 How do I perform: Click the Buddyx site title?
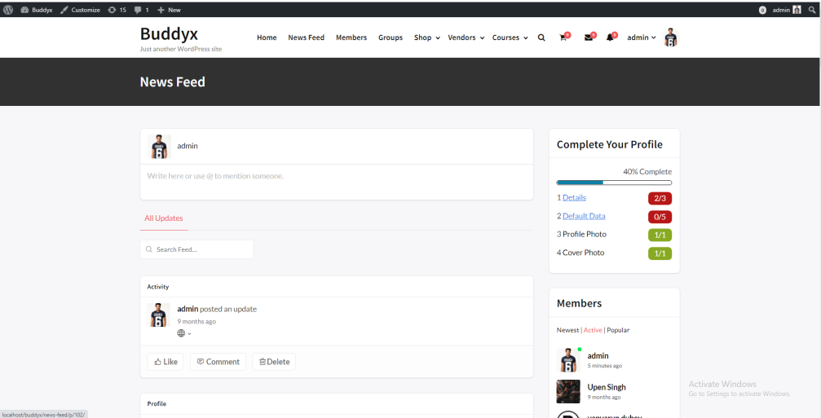click(x=169, y=33)
